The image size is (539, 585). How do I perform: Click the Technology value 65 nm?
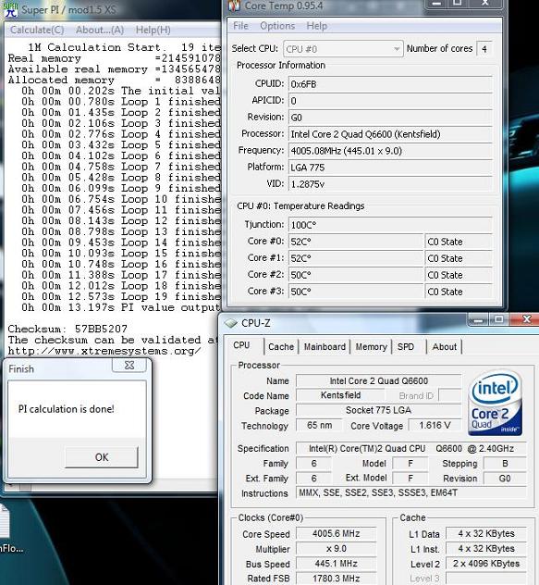click(319, 425)
